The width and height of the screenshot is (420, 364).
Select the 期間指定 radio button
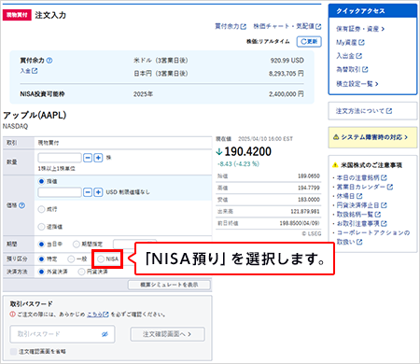point(77,245)
